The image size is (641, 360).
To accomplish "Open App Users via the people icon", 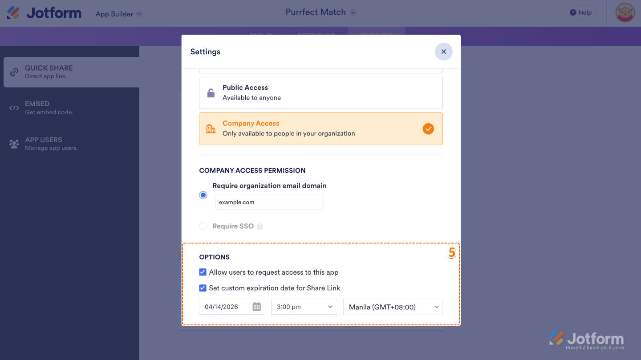I will (14, 144).
